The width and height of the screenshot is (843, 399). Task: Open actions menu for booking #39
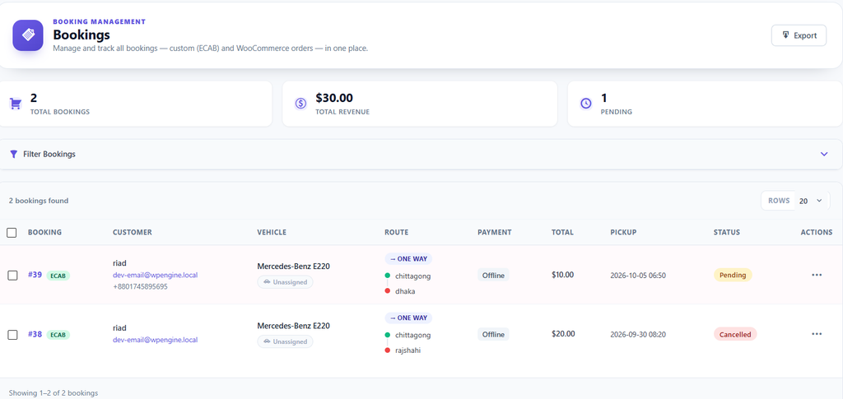tap(817, 275)
